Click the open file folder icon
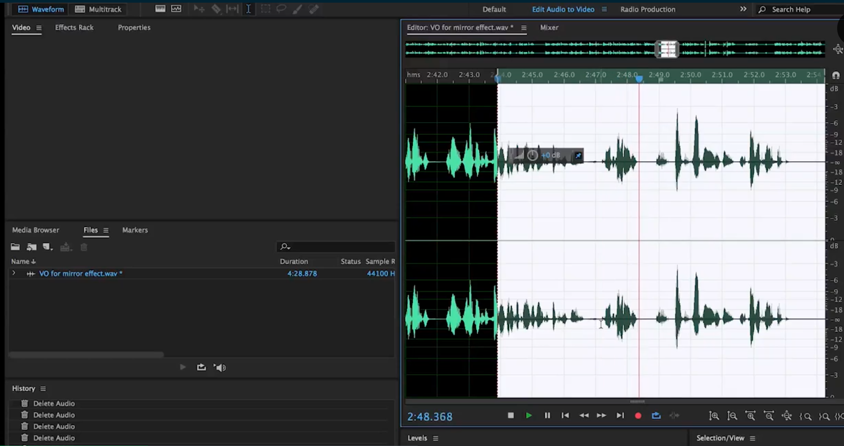This screenshot has width=844, height=446. (15, 247)
